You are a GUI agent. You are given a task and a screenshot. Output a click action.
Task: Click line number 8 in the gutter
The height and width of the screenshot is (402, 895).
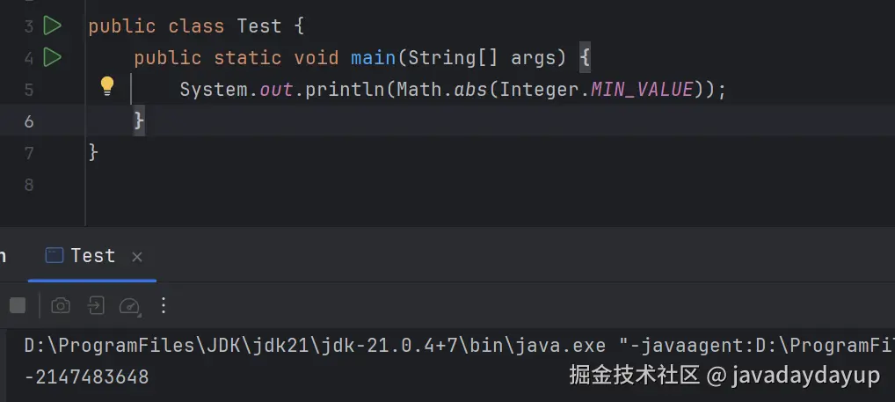28,185
